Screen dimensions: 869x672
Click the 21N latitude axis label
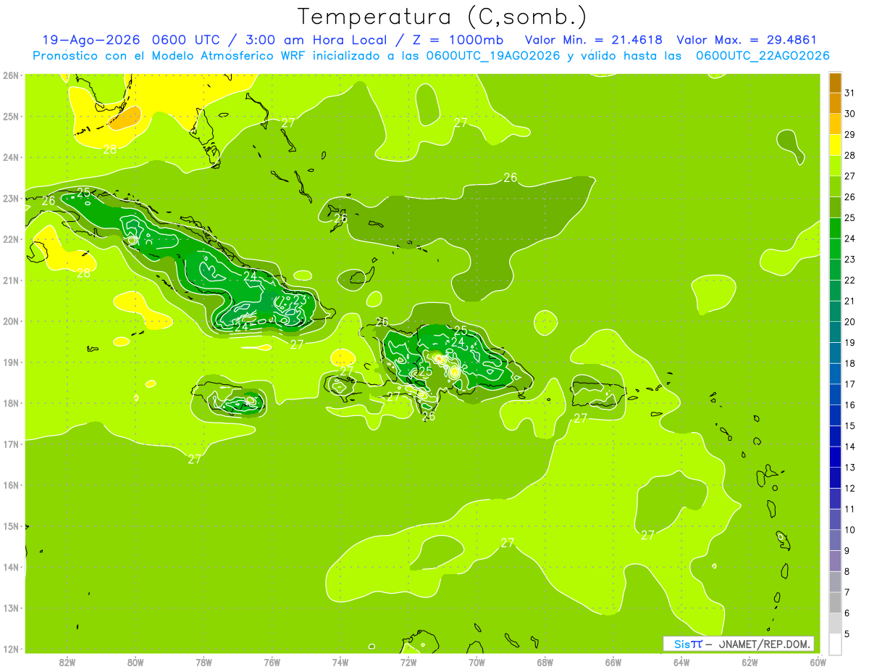click(11, 280)
